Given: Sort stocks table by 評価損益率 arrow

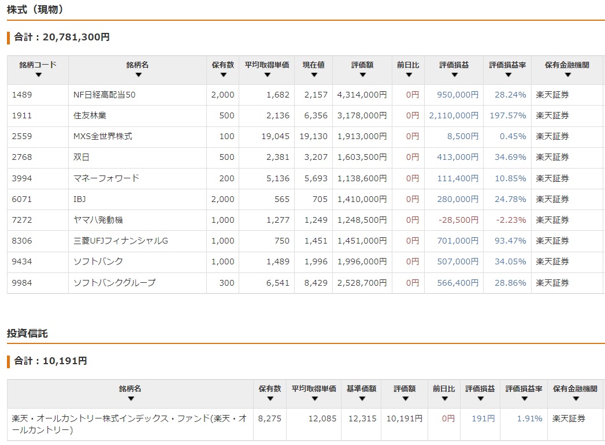Looking at the screenshot, I should click(x=508, y=75).
